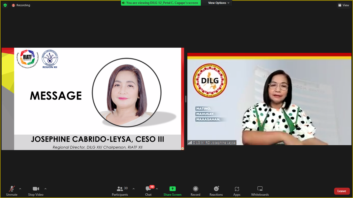This screenshot has width=353, height=198.
Task: Click the chat unread badge showing 10
Action: click(x=152, y=187)
